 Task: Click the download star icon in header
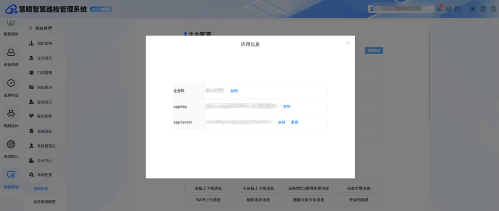click(x=473, y=9)
